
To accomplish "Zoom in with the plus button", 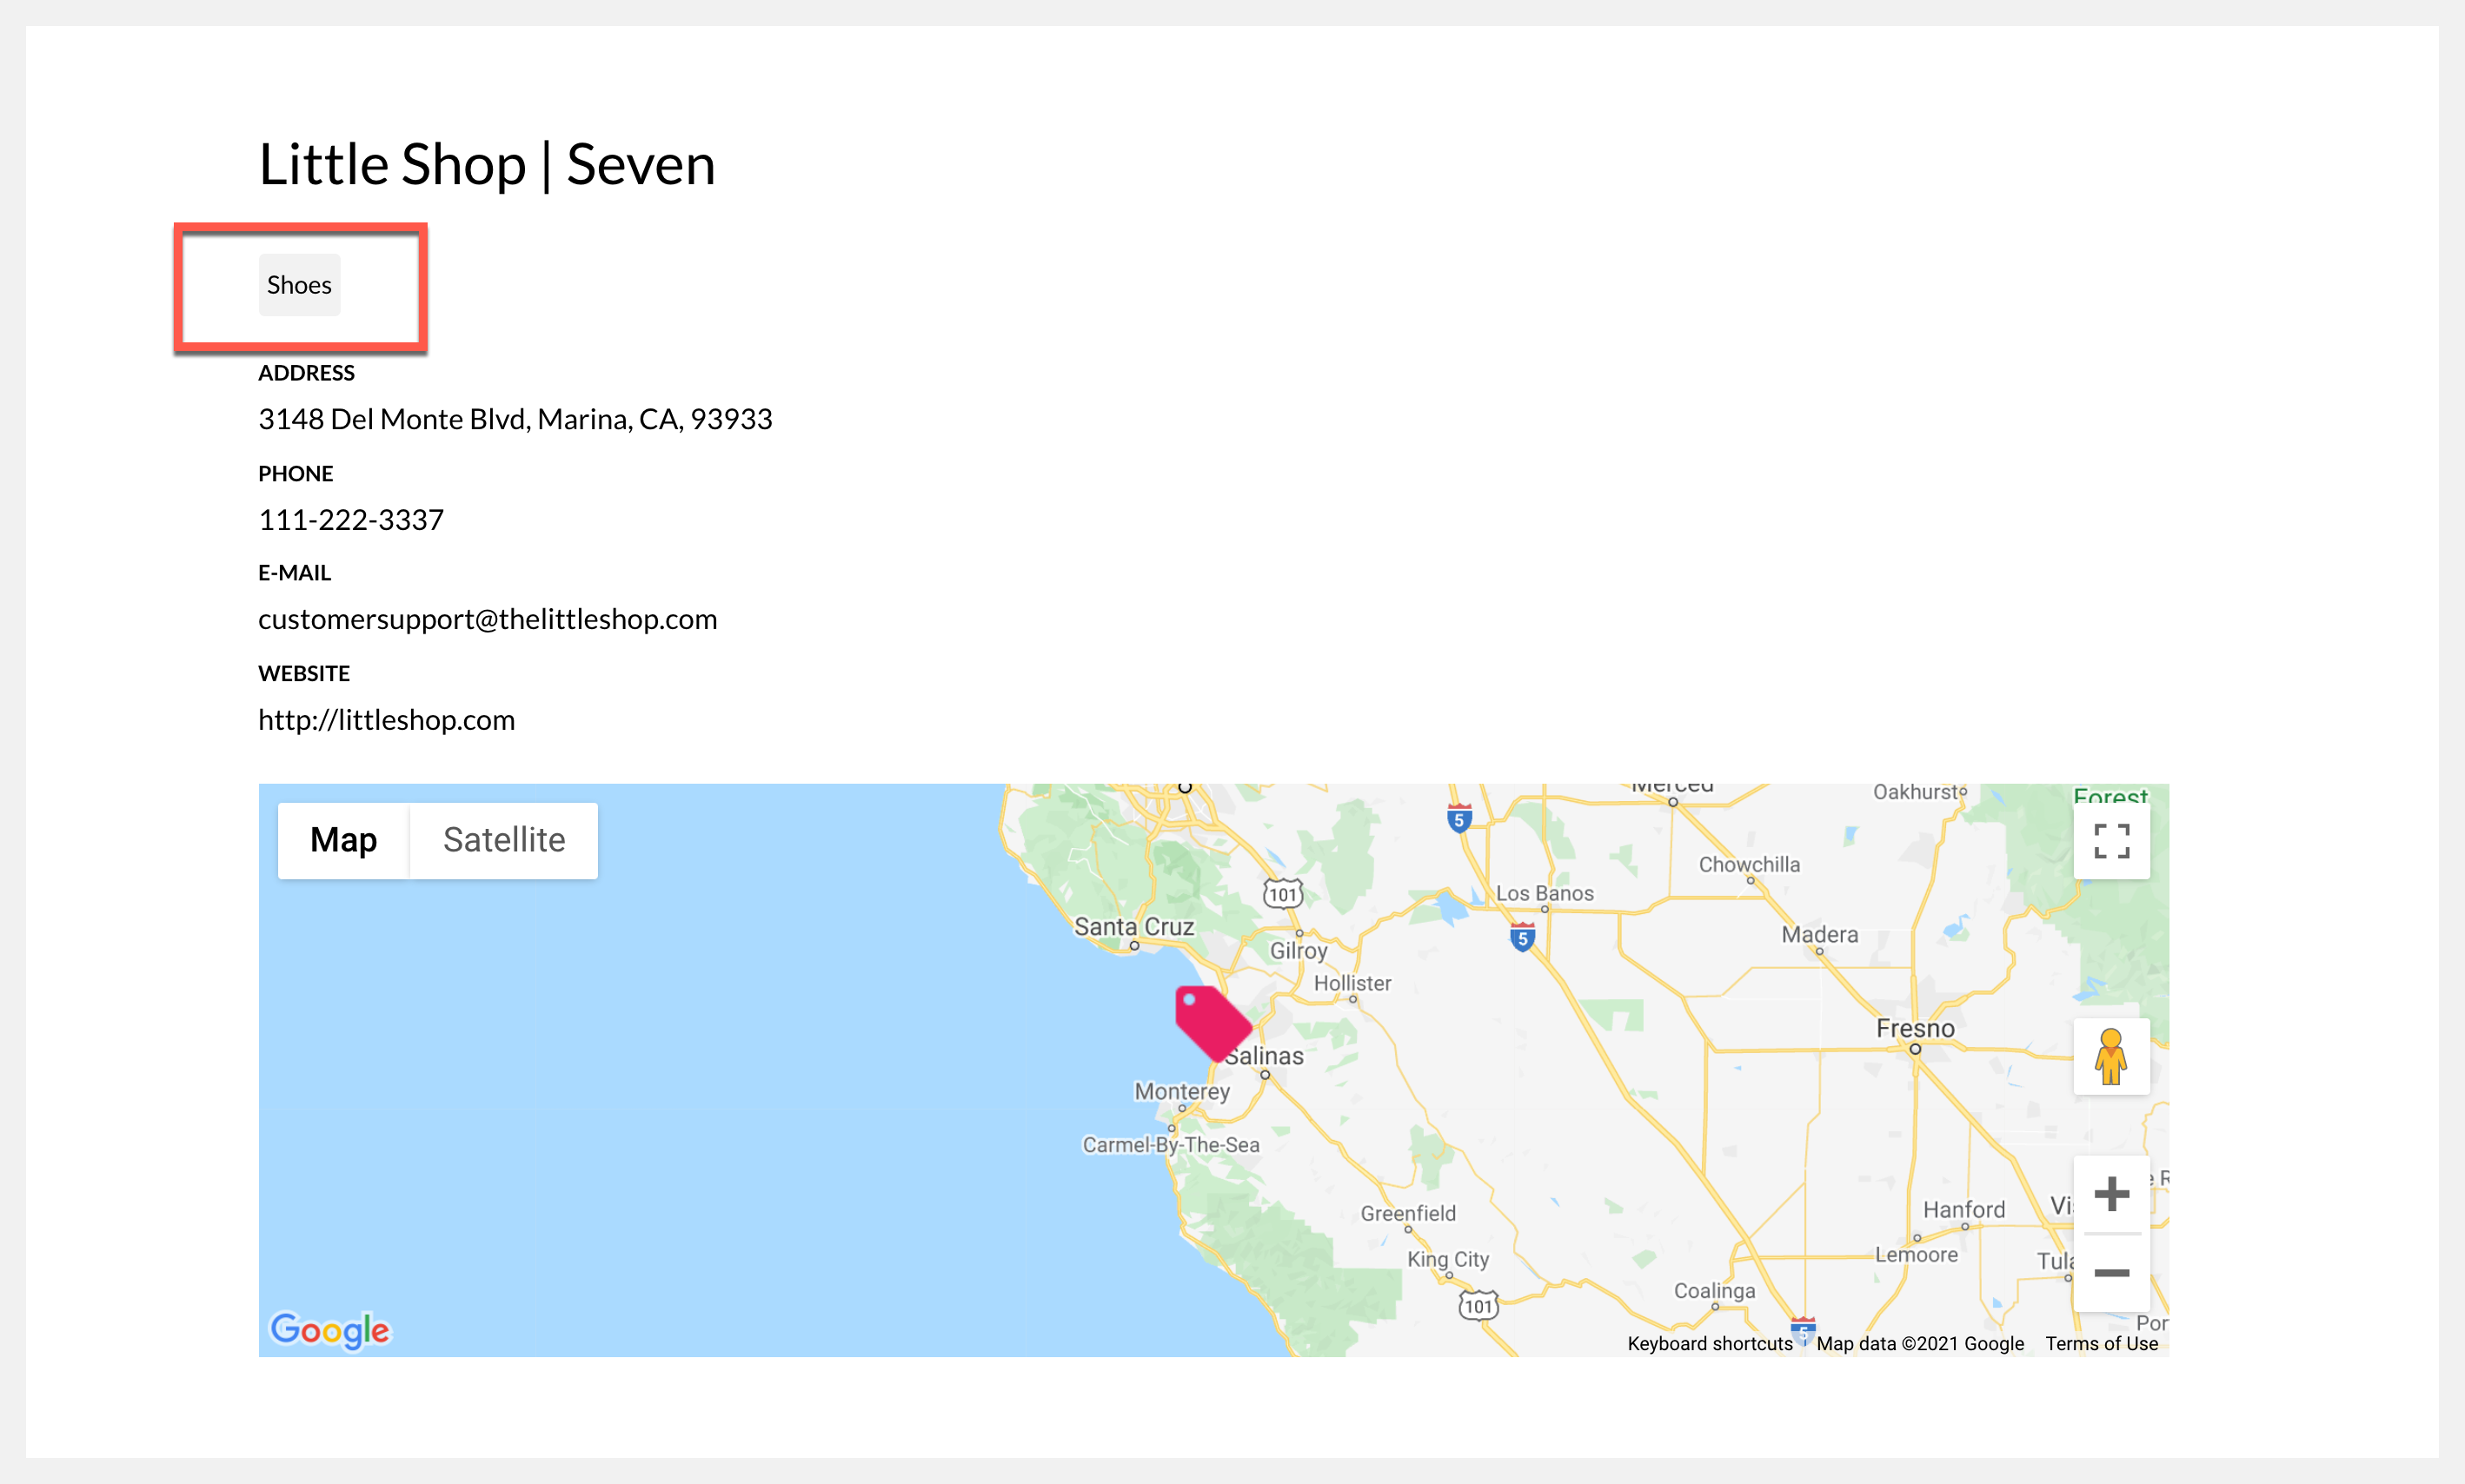I will [x=2111, y=1194].
